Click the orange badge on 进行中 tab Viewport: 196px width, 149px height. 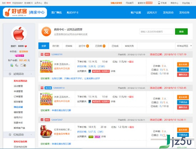[88, 46]
